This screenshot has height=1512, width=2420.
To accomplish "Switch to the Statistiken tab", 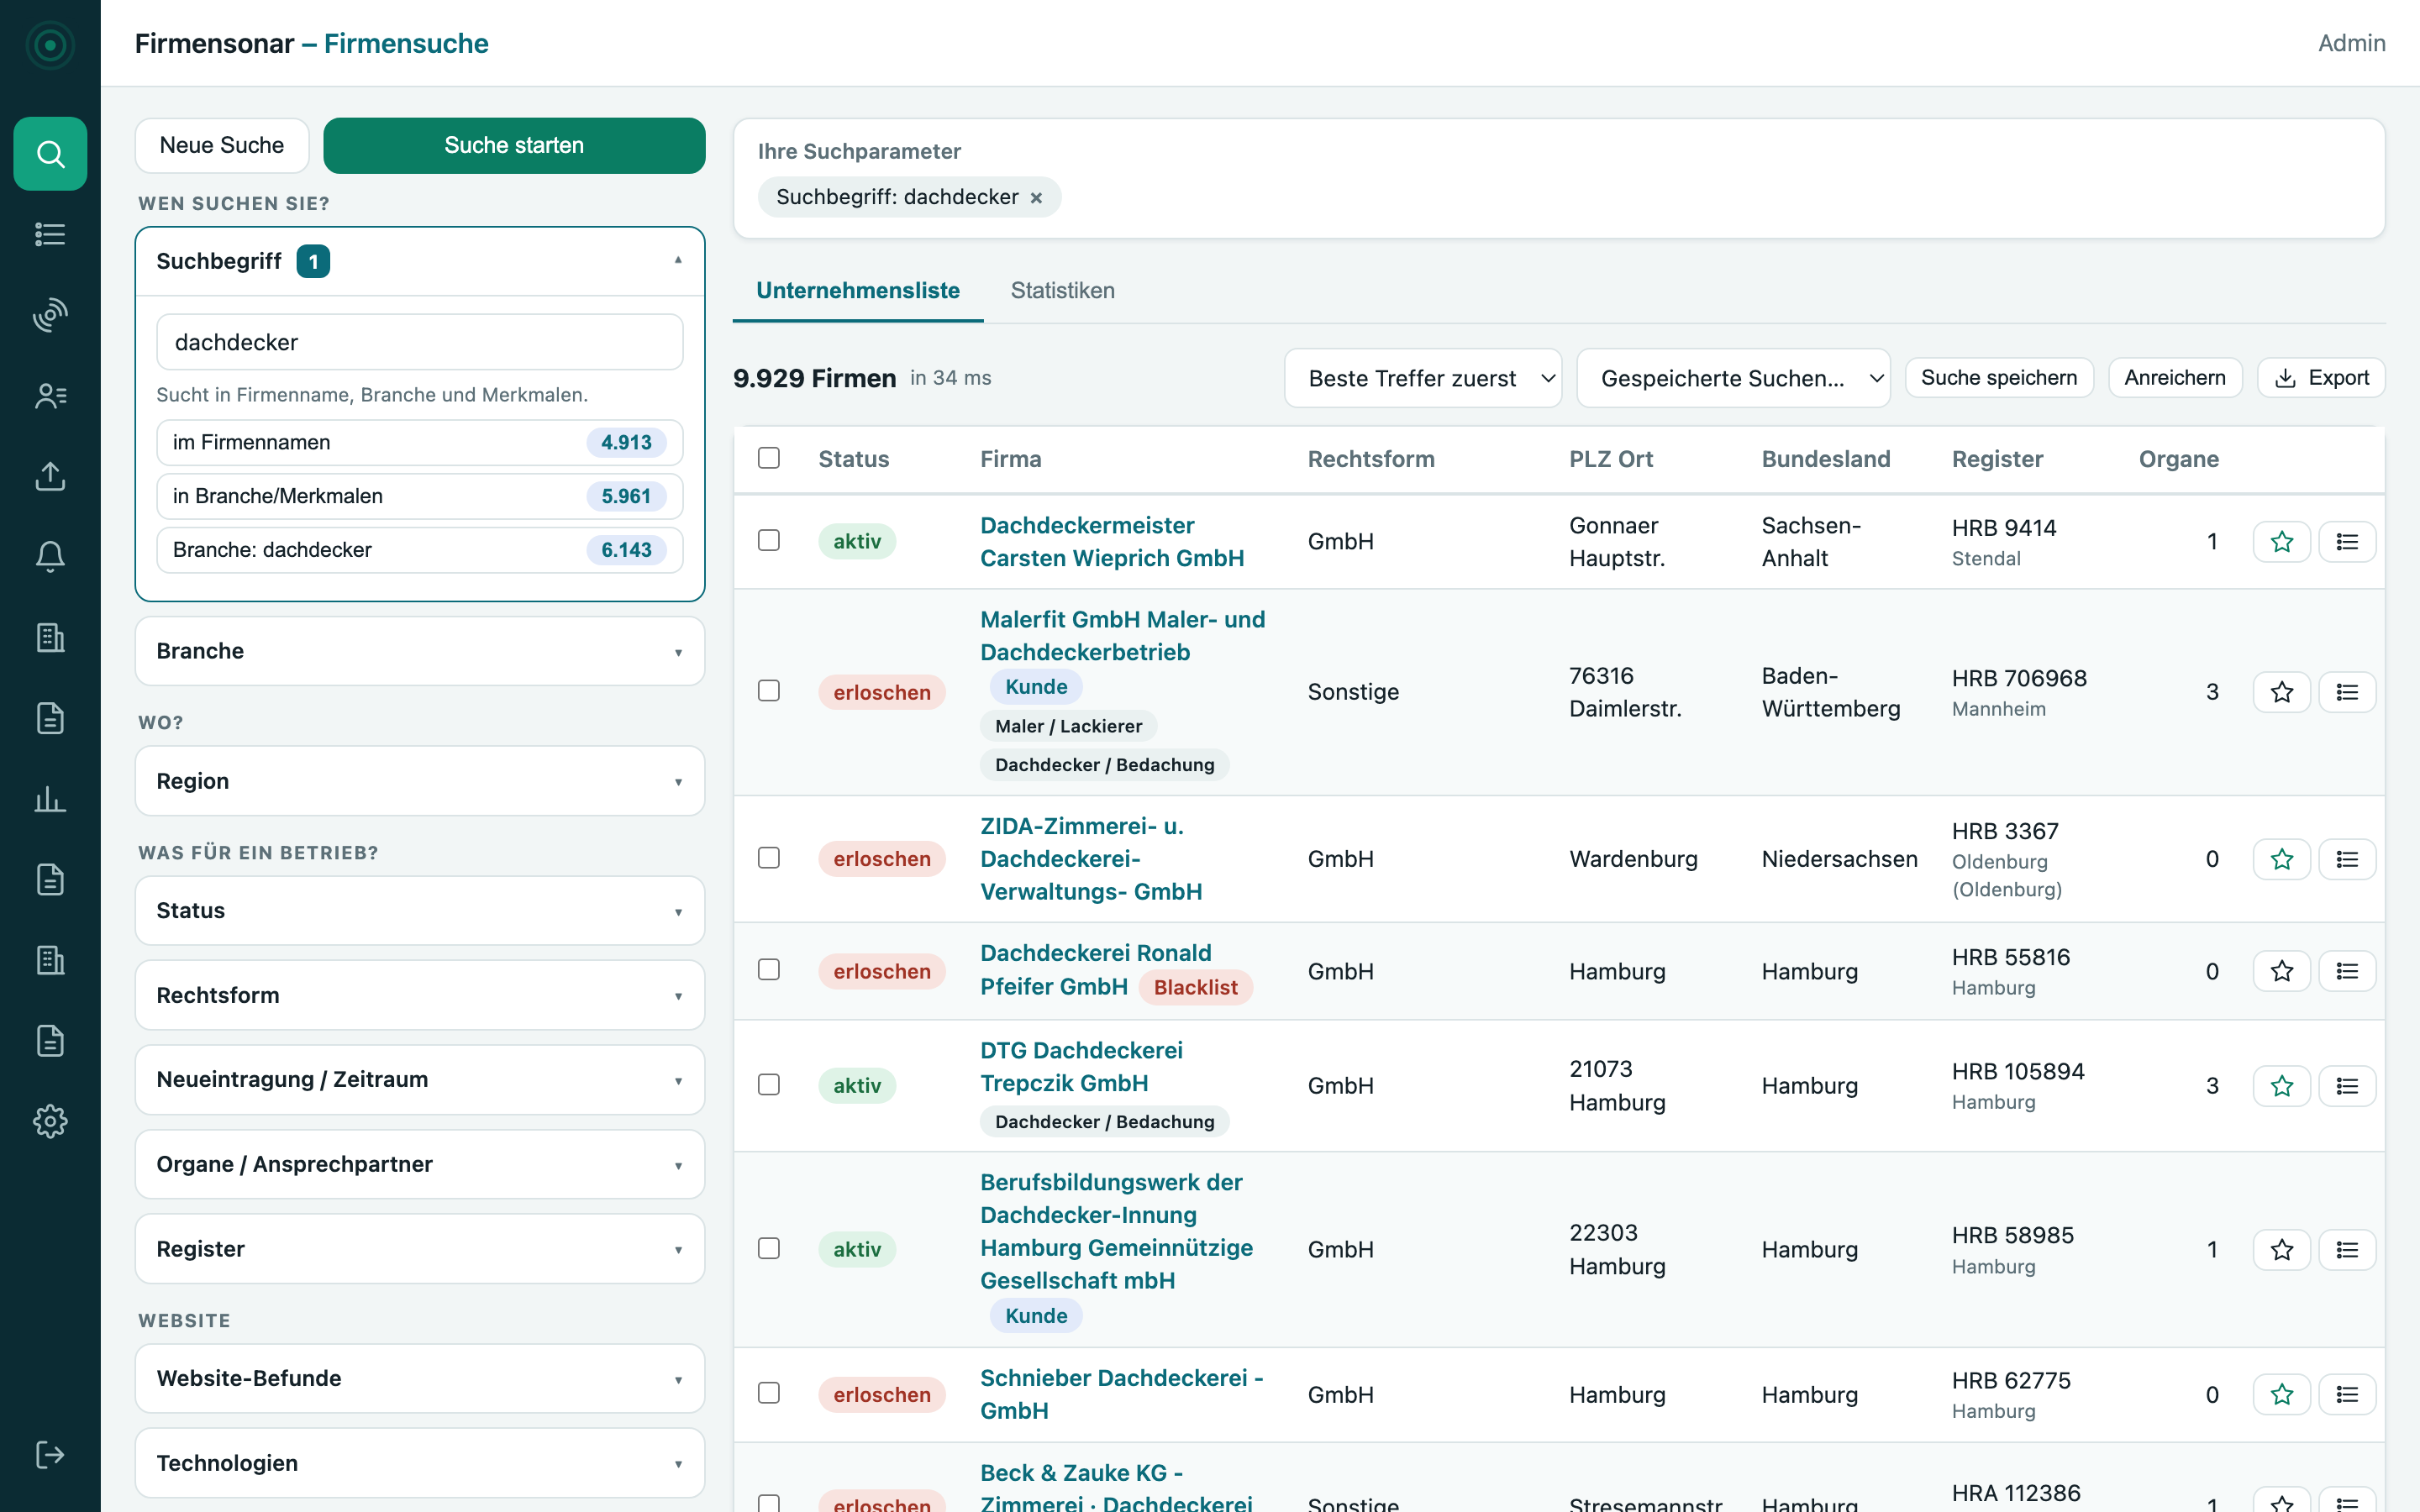I will [x=1062, y=290].
